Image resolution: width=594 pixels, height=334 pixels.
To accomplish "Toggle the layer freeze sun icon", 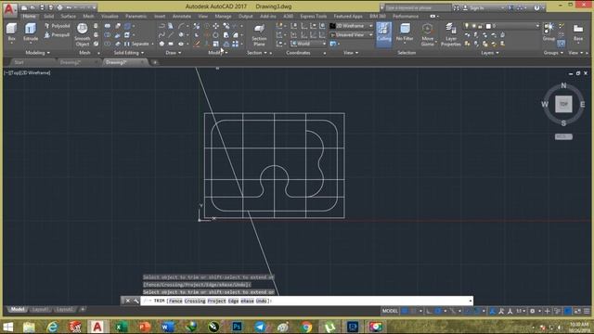I will (x=473, y=26).
